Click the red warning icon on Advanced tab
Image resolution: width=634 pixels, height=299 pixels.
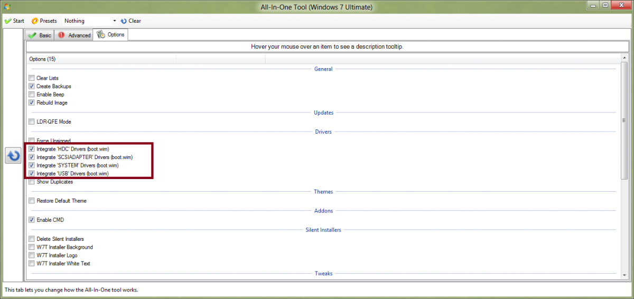tap(61, 35)
